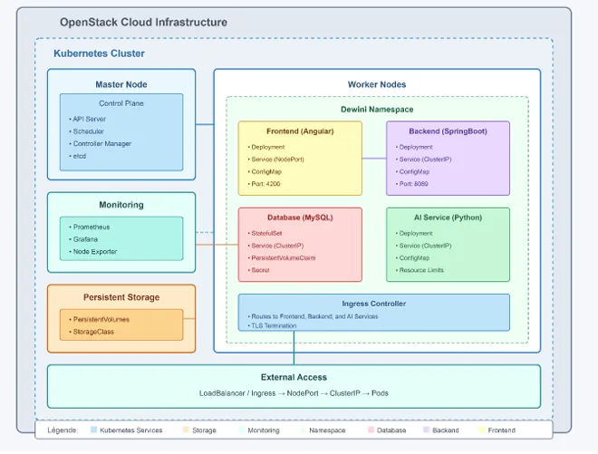Click the 'Dewini Namespace' label
This screenshot has height=454, width=598.
click(x=377, y=110)
